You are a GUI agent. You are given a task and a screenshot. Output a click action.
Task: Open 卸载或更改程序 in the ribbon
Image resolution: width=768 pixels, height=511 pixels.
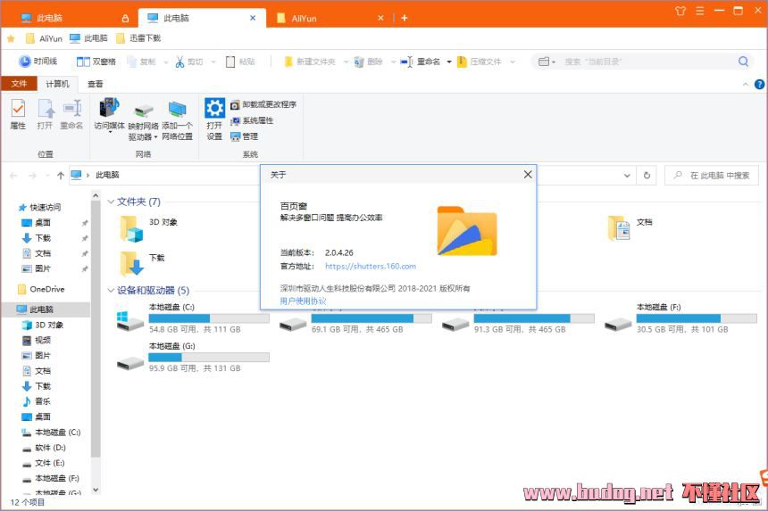263,104
